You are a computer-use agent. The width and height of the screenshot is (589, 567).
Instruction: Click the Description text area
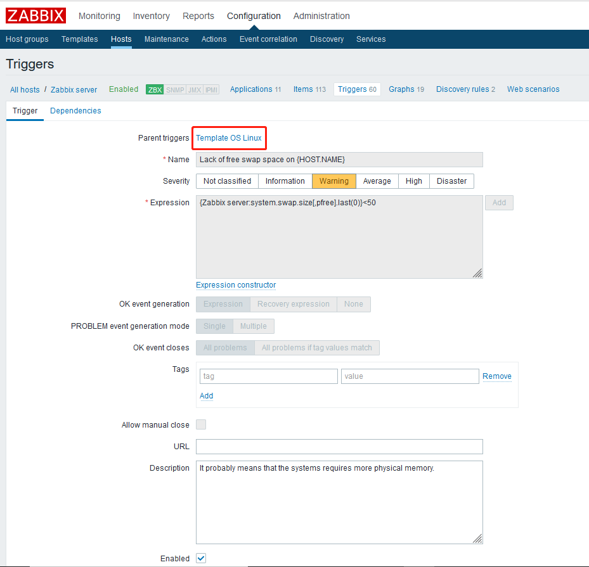click(339, 502)
